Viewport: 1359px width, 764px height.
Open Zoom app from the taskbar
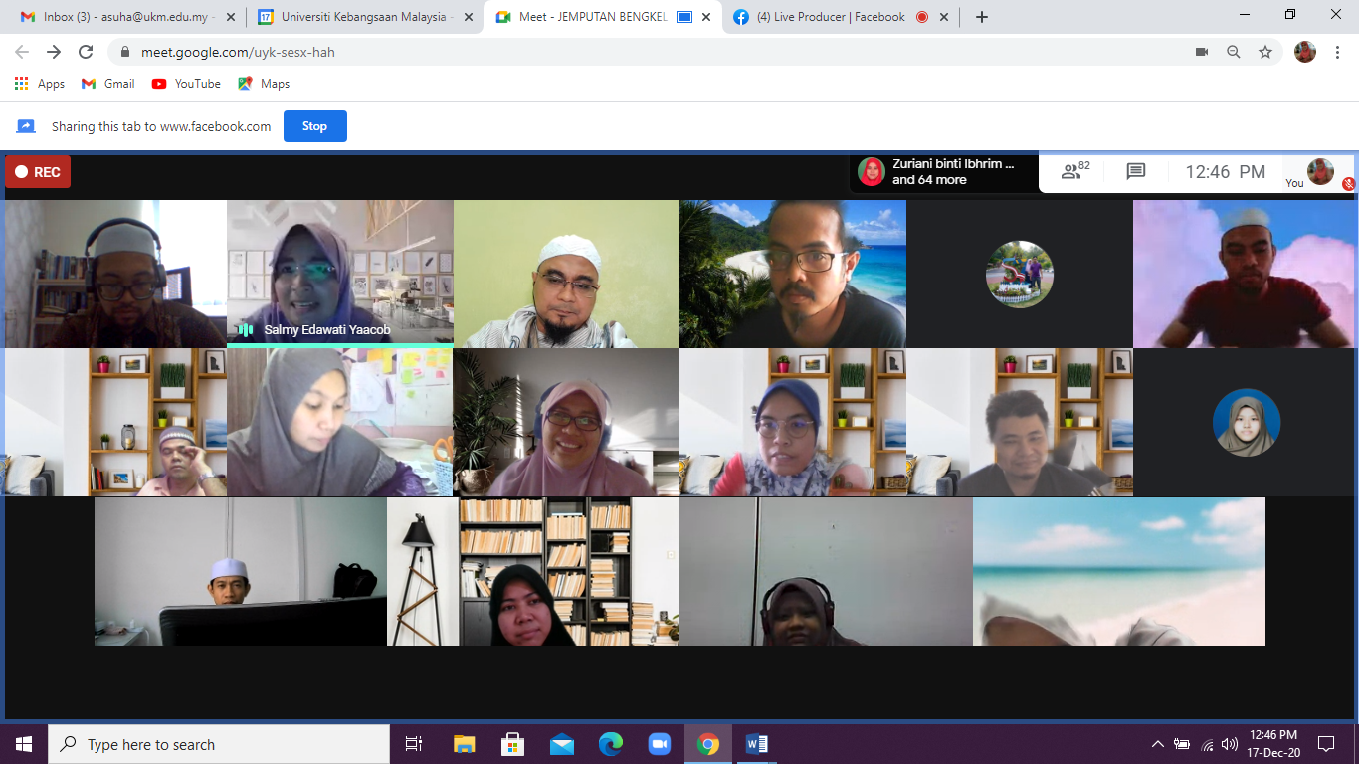click(659, 744)
